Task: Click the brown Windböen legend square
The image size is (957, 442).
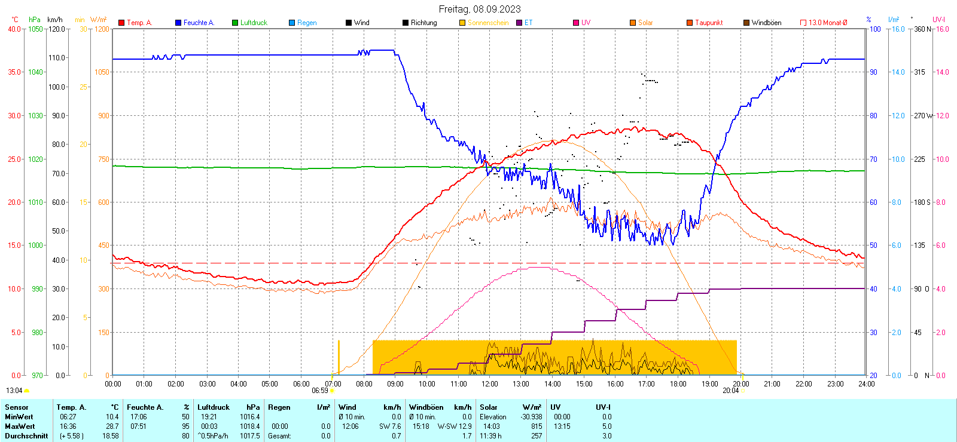Action: 746,23
